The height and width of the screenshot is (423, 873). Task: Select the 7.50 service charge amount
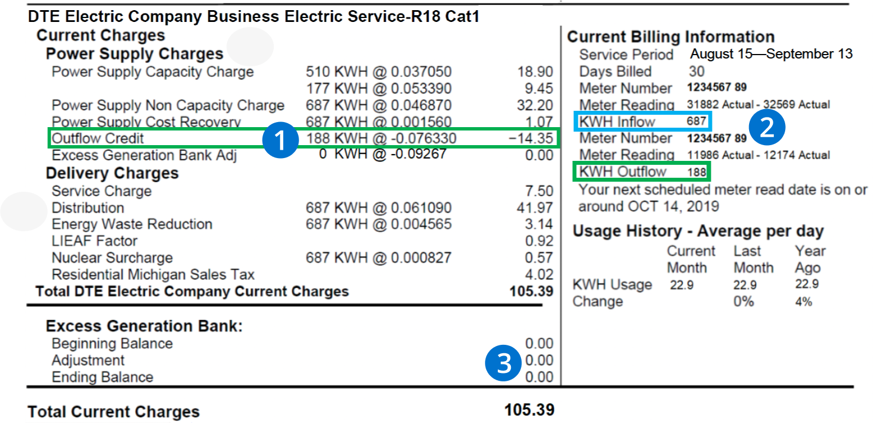(x=538, y=191)
